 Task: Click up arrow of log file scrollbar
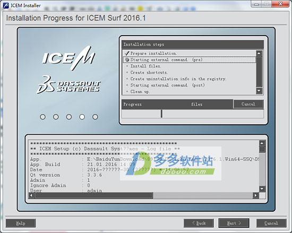pos(262,143)
